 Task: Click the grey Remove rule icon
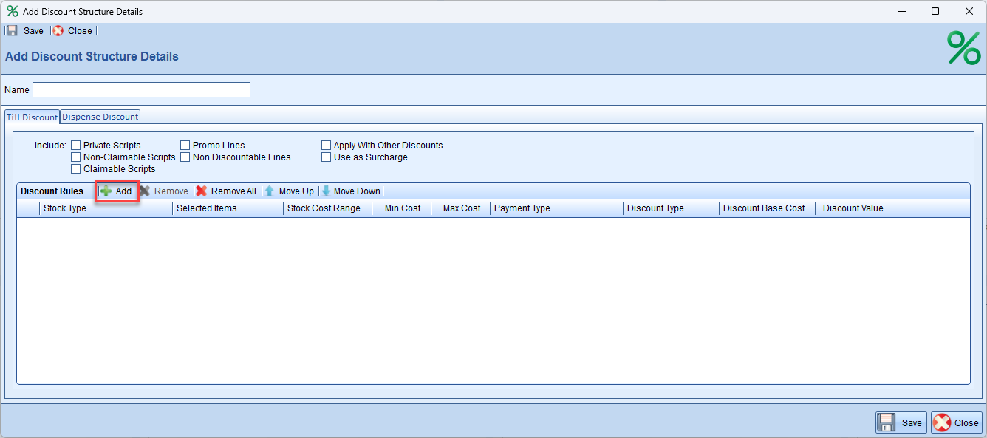[145, 191]
